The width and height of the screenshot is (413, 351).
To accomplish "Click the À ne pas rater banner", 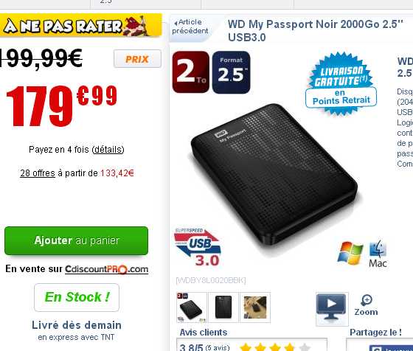I will pos(80,26).
